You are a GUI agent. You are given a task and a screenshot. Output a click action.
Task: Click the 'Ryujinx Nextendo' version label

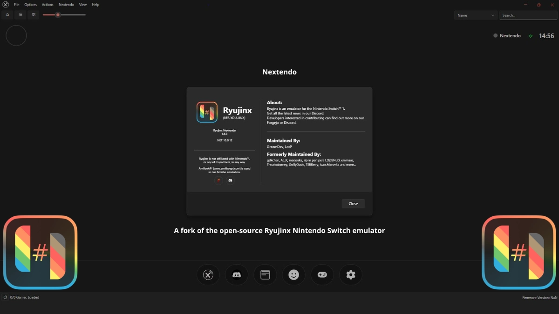point(225,131)
